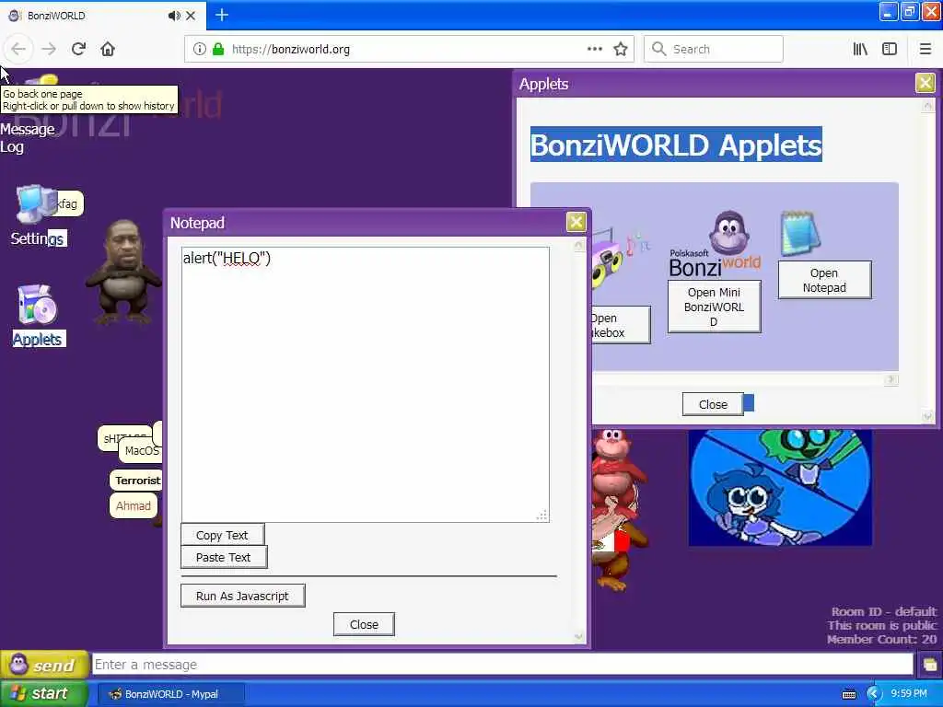
Task: Click the Enter a message field
Action: [502, 665]
